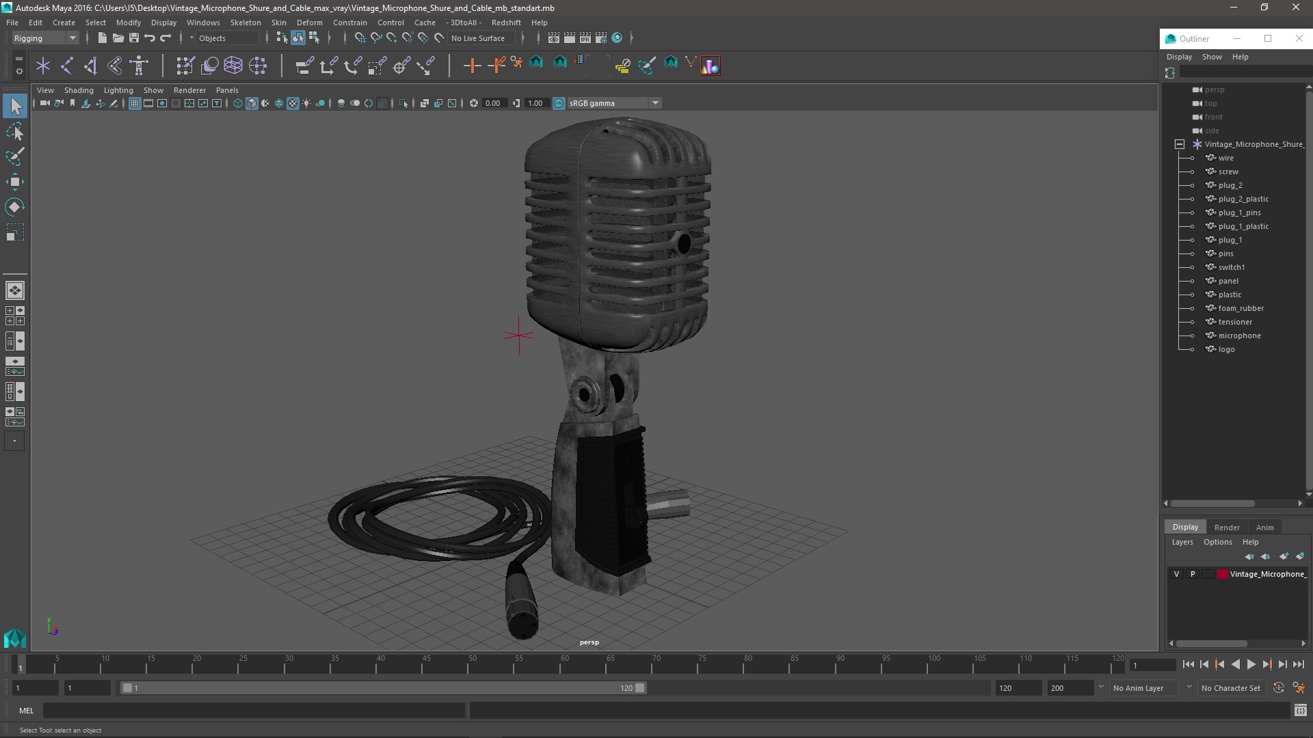Toggle smooth shade all in viewport toolbar
1313x738 pixels.
pos(252,103)
